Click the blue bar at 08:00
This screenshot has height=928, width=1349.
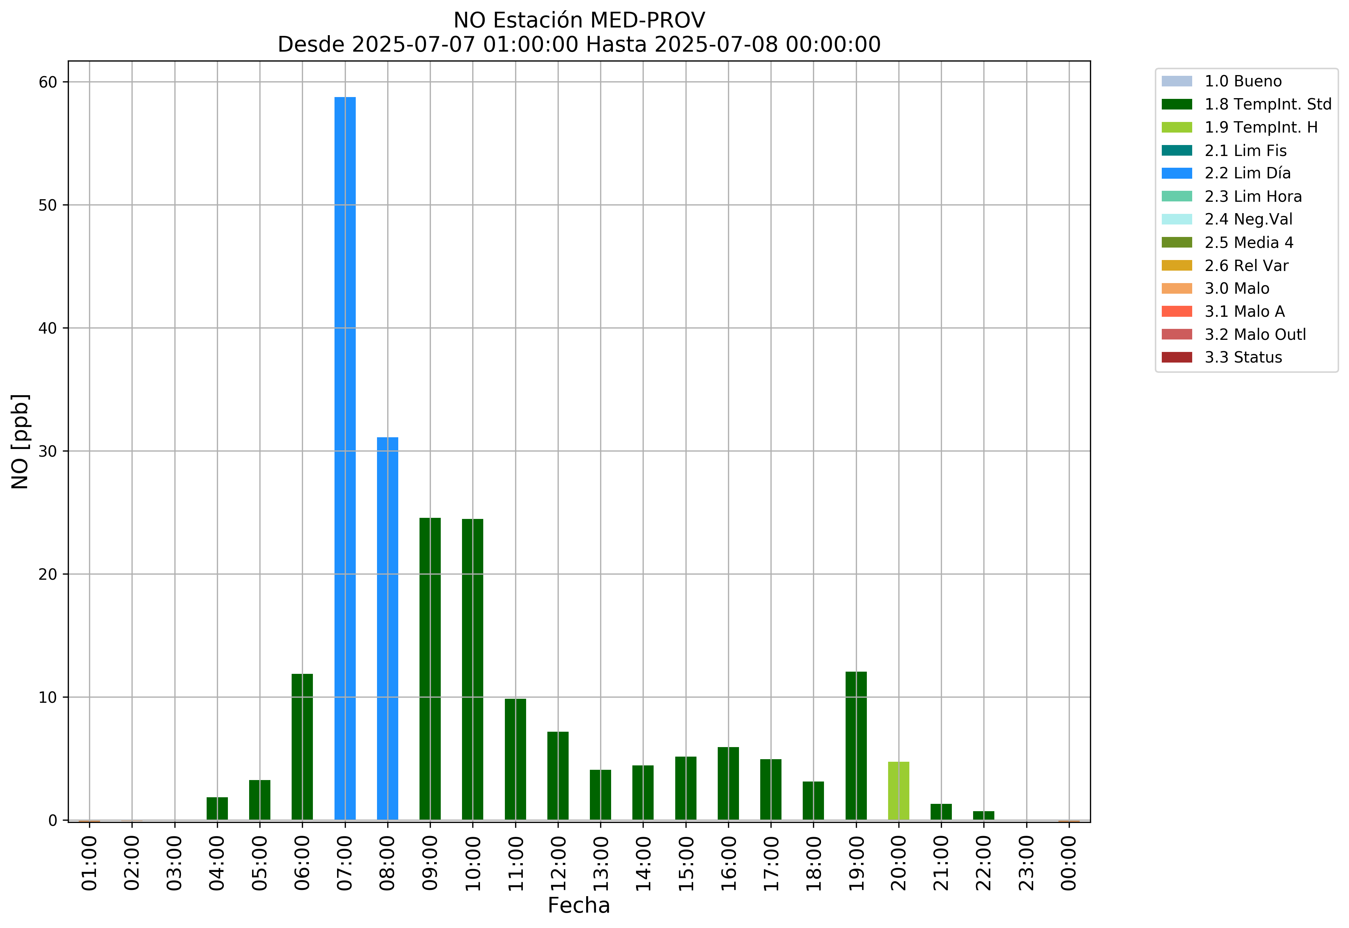pos(387,628)
